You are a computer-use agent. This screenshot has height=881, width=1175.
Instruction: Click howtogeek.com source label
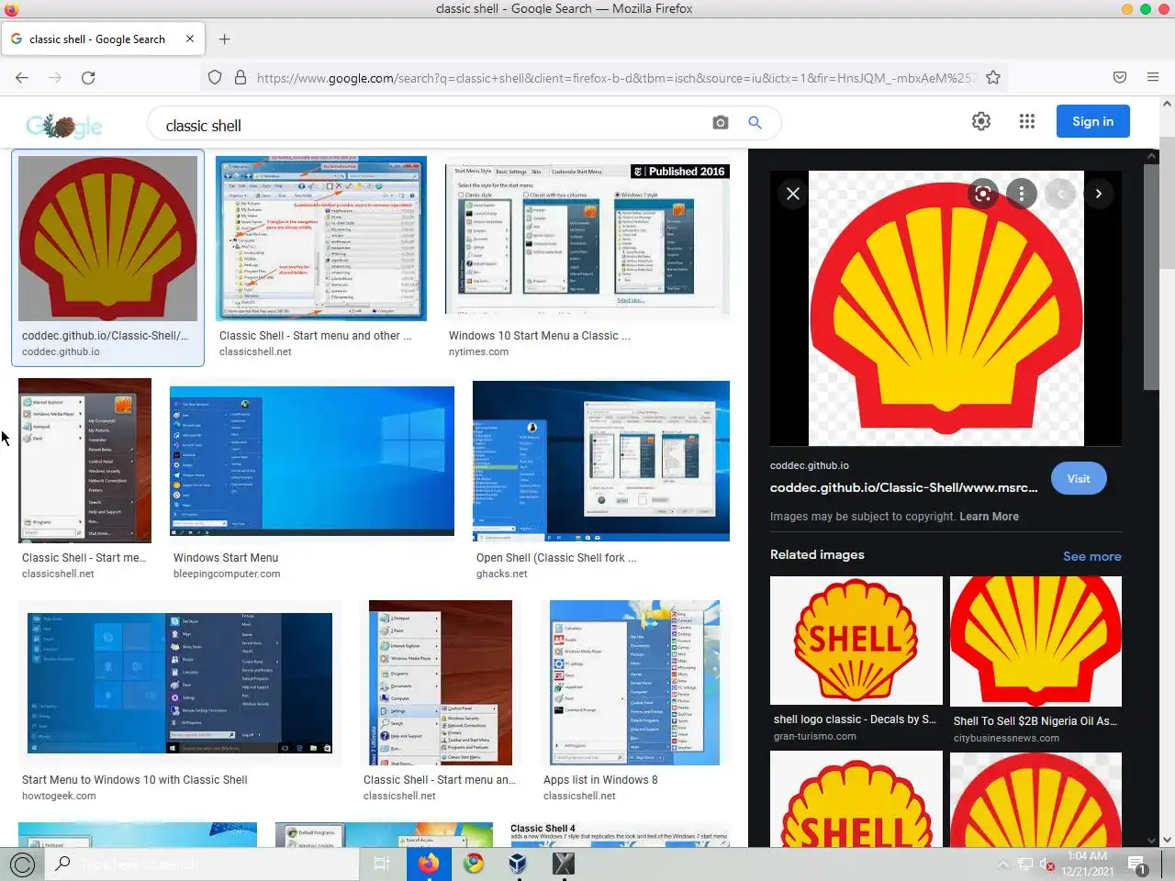pos(59,796)
